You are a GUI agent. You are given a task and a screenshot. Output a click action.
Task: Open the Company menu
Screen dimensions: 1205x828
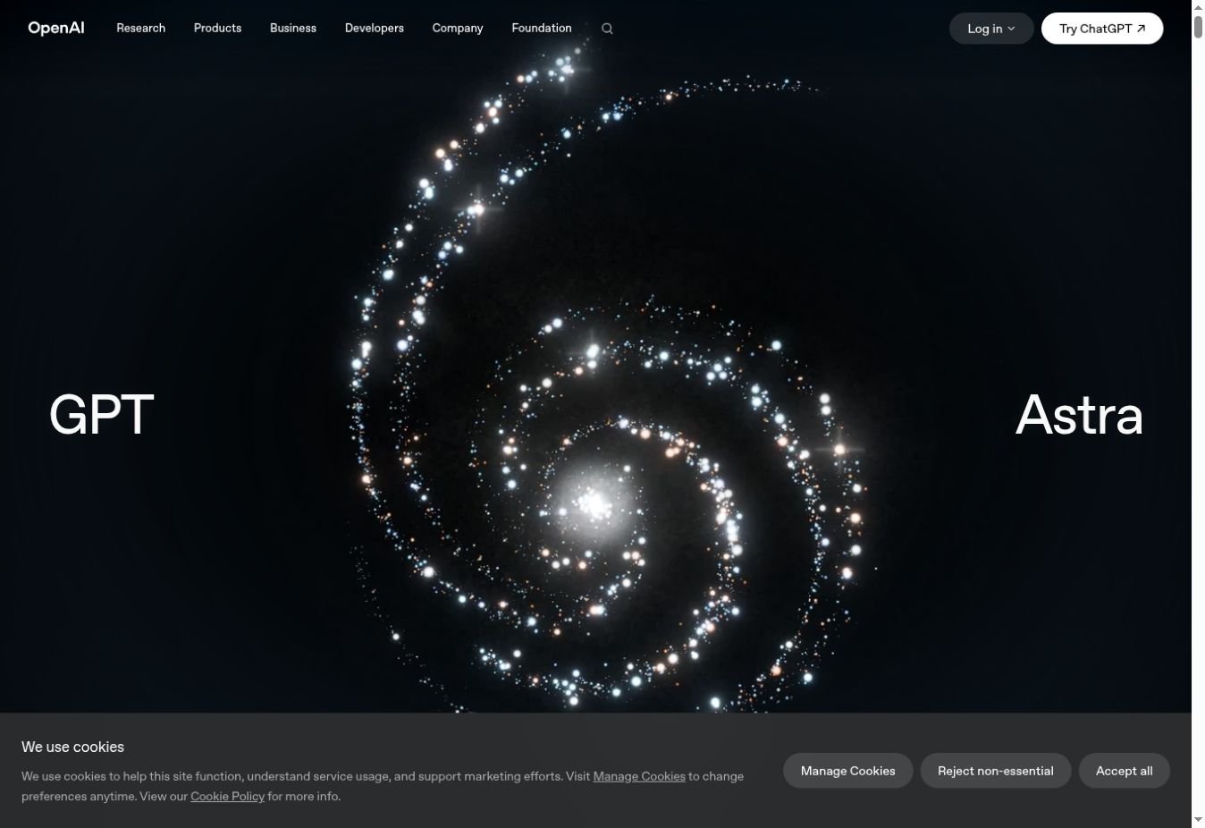[458, 28]
